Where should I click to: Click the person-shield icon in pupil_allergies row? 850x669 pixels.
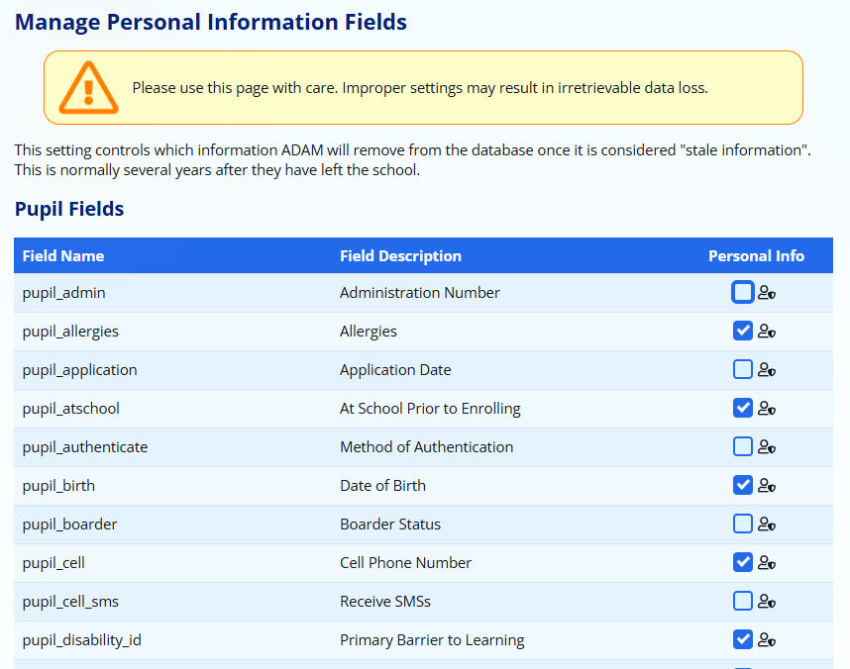tap(767, 332)
